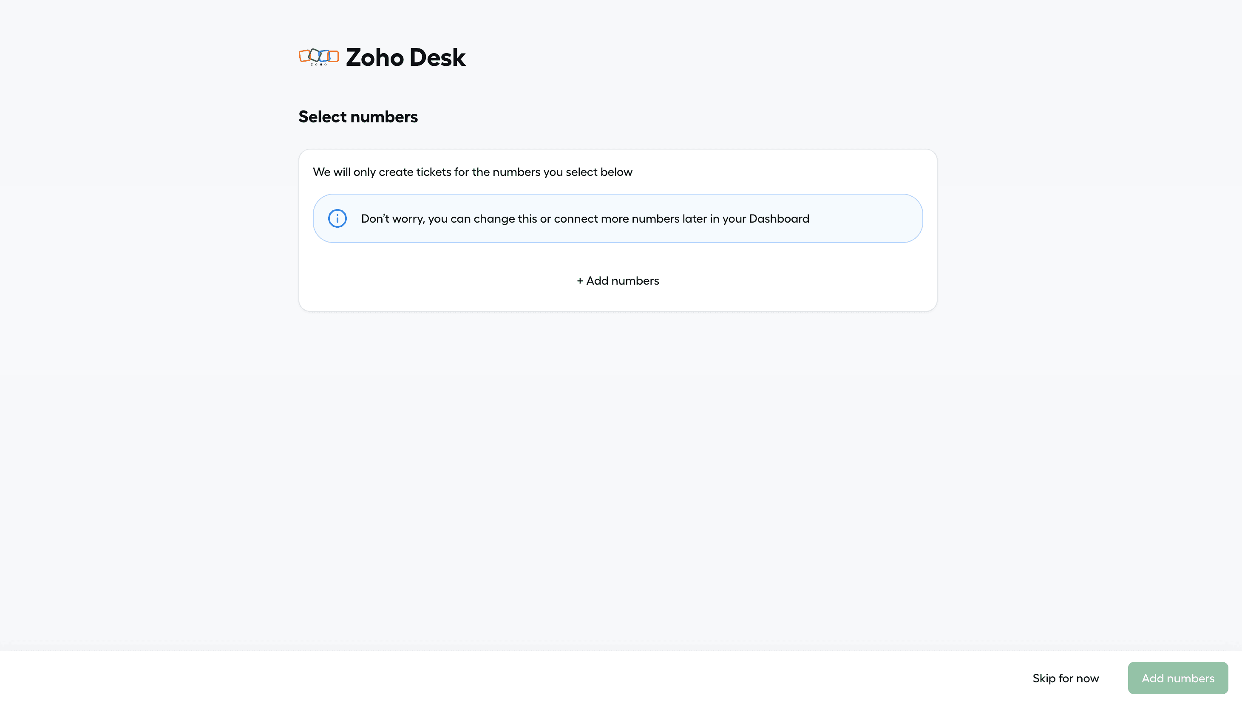
Task: Click the We will only create tickets sentence
Action: coord(473,172)
